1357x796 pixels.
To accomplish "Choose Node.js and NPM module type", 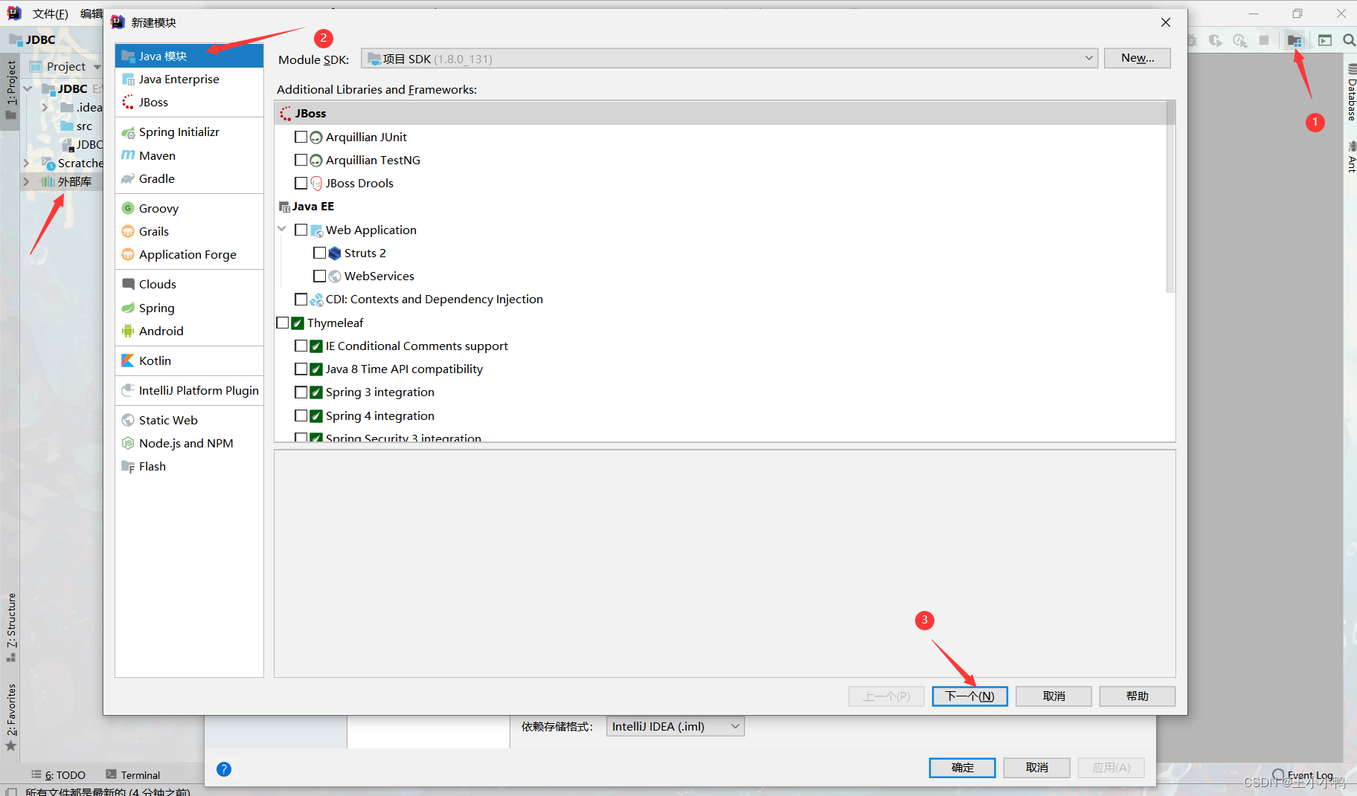I will coord(189,443).
